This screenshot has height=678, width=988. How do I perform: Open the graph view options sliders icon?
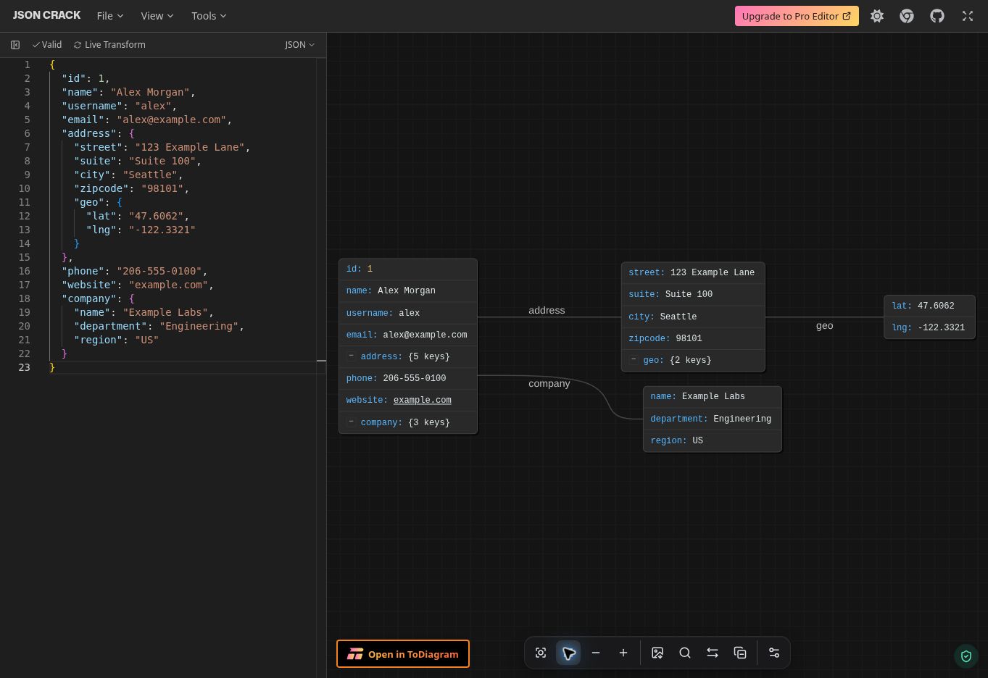coord(774,653)
